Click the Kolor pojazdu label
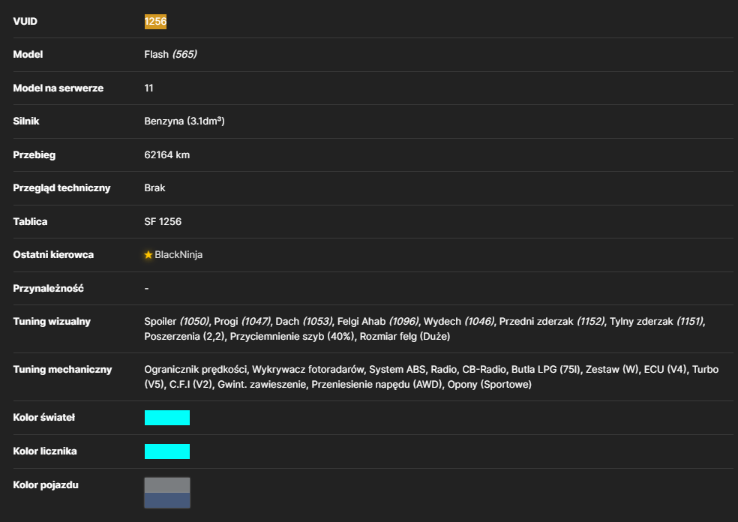Viewport: 738px width, 522px height. pos(46,485)
